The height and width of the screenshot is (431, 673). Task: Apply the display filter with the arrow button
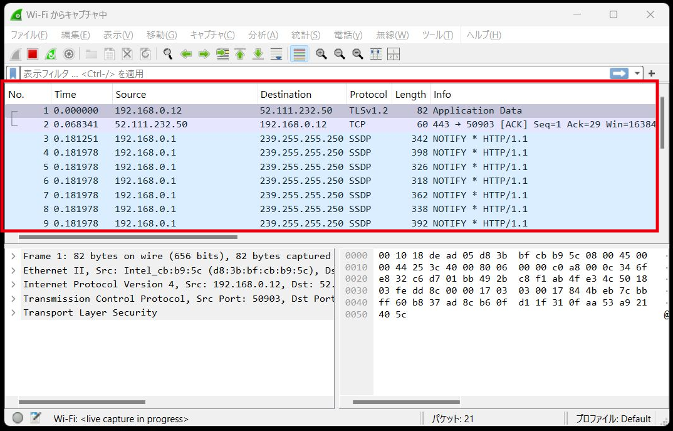tap(619, 73)
